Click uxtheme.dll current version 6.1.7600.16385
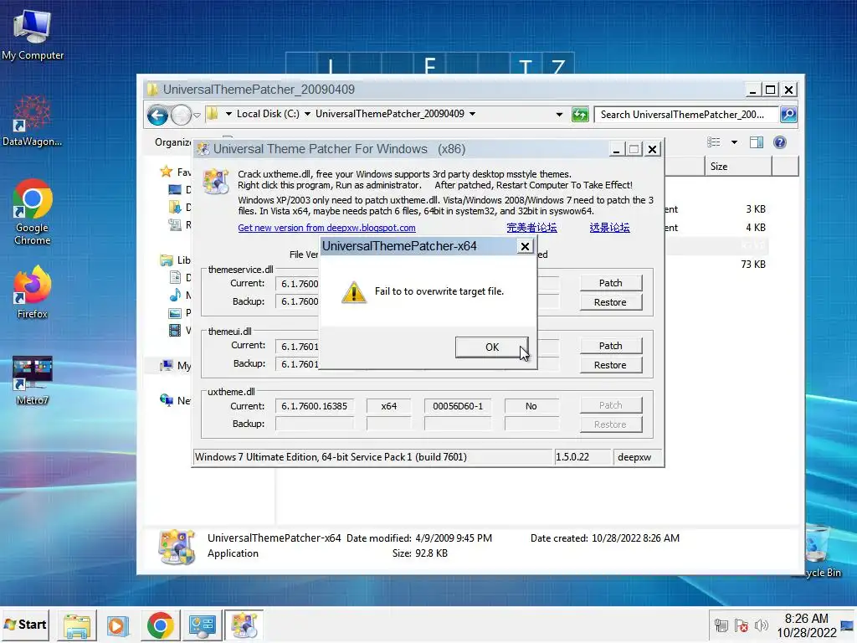This screenshot has width=857, height=643. pyautogui.click(x=315, y=406)
